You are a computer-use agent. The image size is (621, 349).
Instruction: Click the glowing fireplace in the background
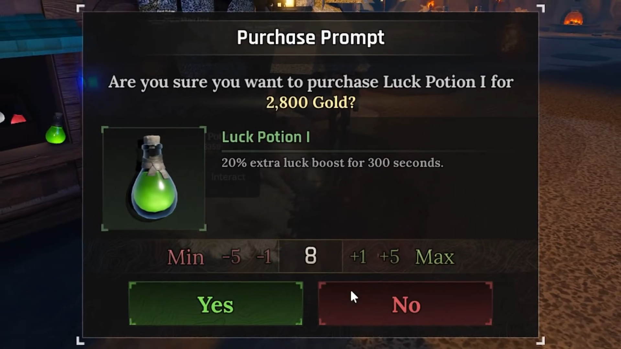point(573,18)
